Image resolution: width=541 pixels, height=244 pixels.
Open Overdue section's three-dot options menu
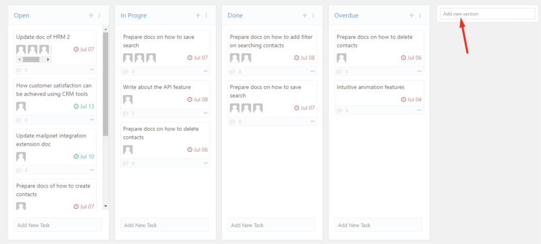click(x=420, y=15)
